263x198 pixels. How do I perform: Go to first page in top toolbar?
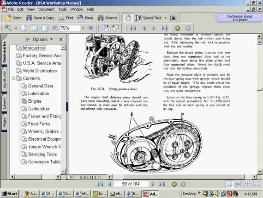pos(133,28)
